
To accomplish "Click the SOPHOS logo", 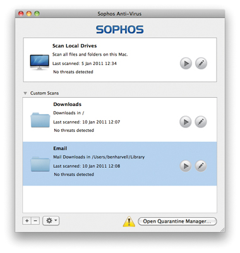I will point(120,30).
